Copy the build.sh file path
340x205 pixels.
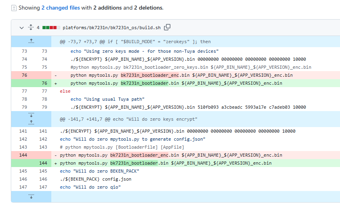167,27
